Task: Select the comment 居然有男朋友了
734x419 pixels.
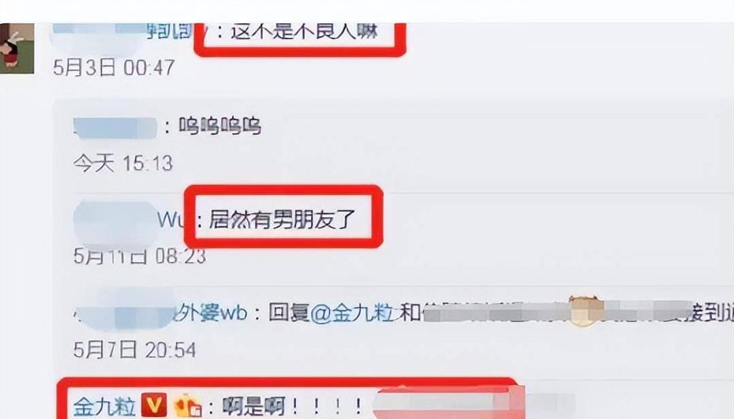Action: tap(282, 219)
